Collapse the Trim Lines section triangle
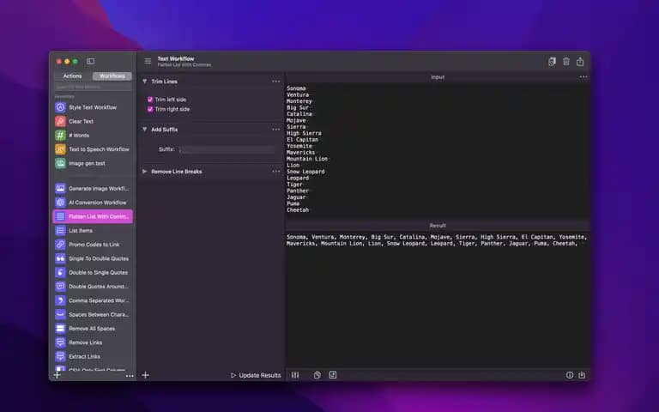The height and width of the screenshot is (412, 659). click(144, 82)
